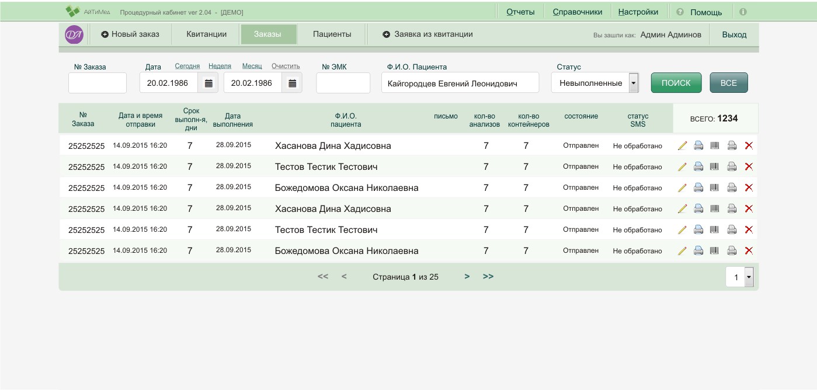Edit second Хасанова Дина Хадисовна order

tap(682, 209)
